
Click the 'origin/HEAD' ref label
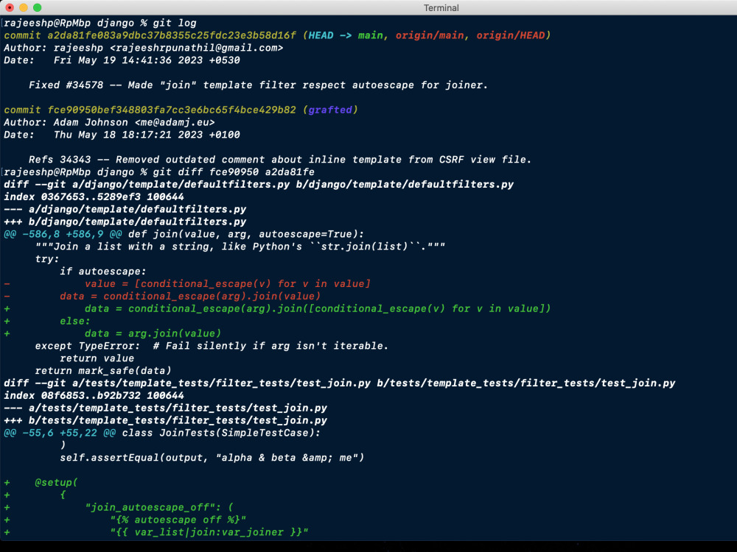click(x=511, y=35)
